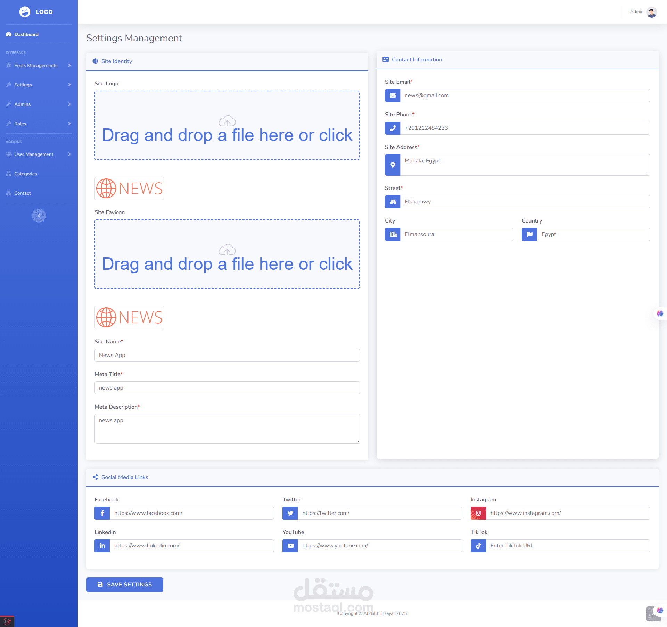Click the phone icon beside Site Phone
This screenshot has width=667, height=627.
pos(393,128)
